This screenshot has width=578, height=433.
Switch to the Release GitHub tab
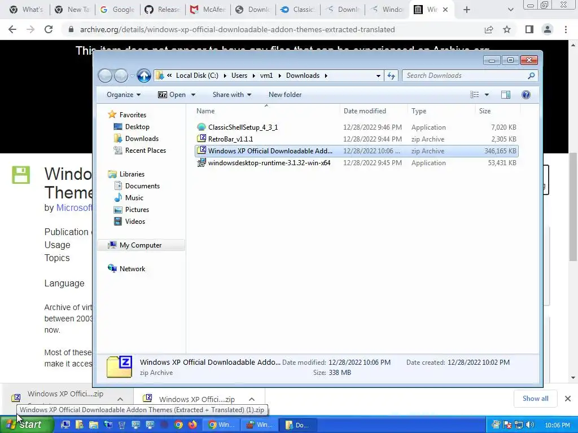point(163,10)
